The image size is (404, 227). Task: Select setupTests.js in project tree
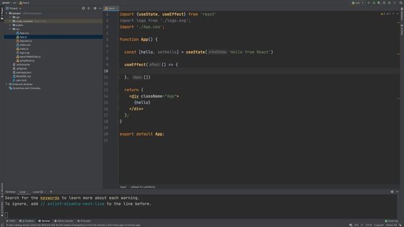click(x=25, y=61)
